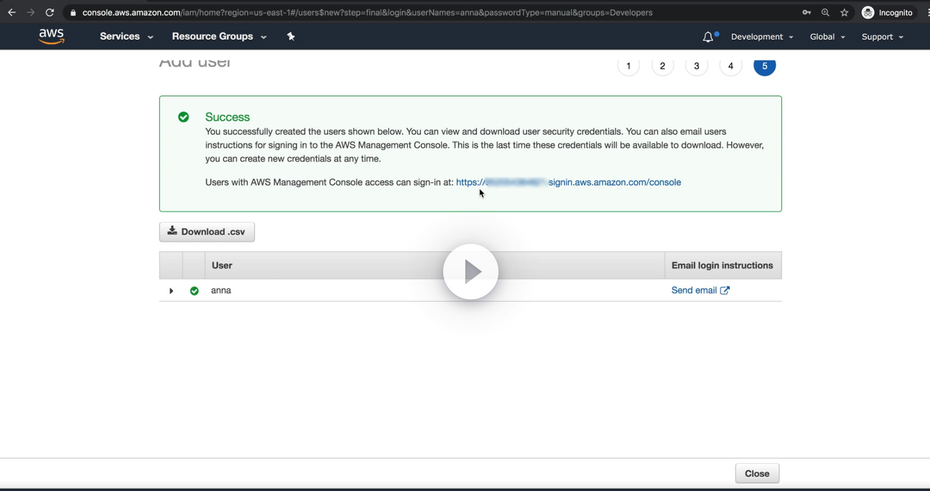Click the Download .csv button

pos(207,232)
